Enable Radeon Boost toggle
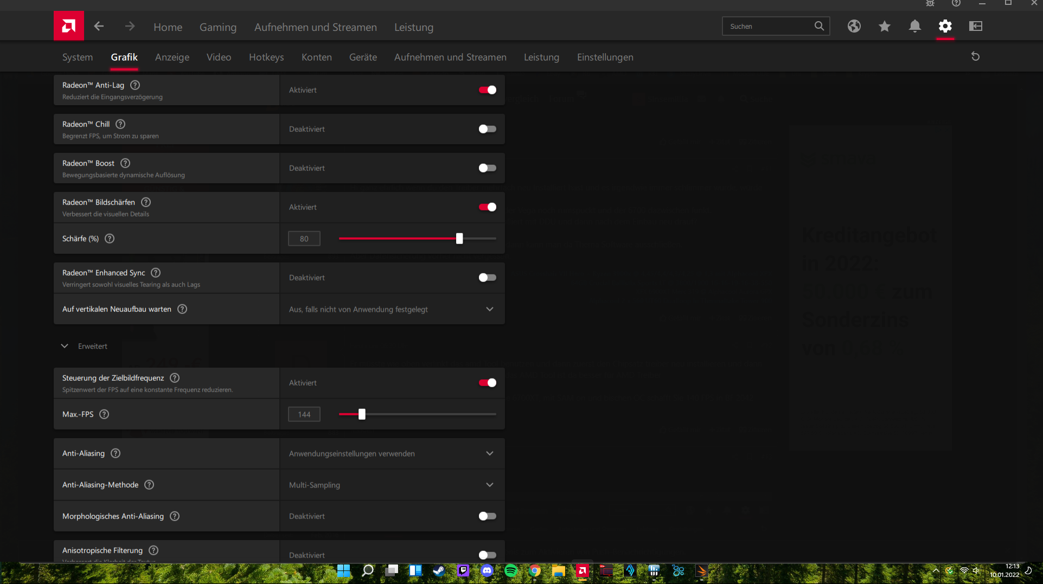 coord(488,168)
